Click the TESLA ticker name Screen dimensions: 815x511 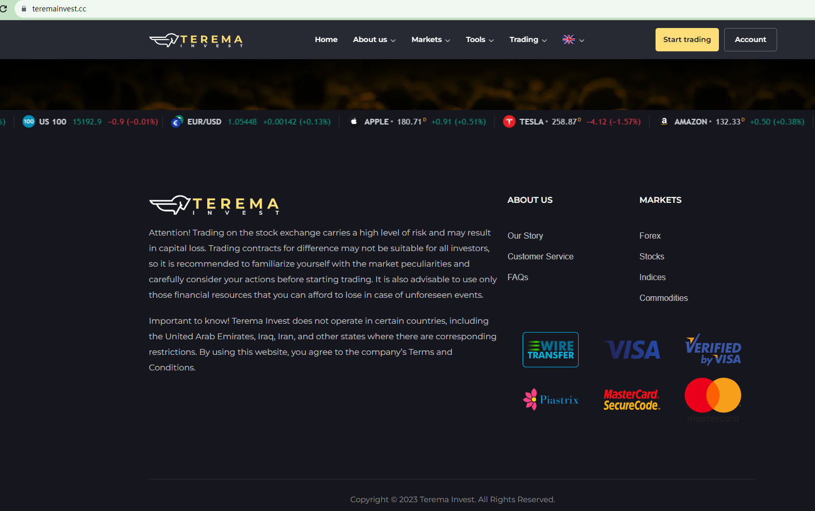coord(531,121)
